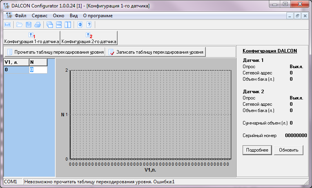Click the Серийный номер value 00000000
312x188 pixels.
coord(296,136)
